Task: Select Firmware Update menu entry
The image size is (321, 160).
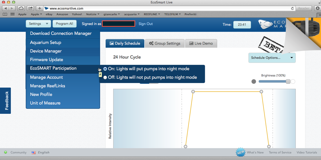Action: tap(63, 60)
